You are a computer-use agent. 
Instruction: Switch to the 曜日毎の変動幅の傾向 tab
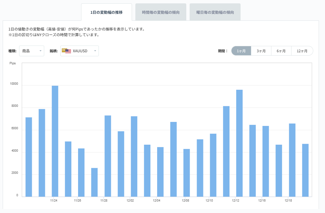(x=215, y=11)
